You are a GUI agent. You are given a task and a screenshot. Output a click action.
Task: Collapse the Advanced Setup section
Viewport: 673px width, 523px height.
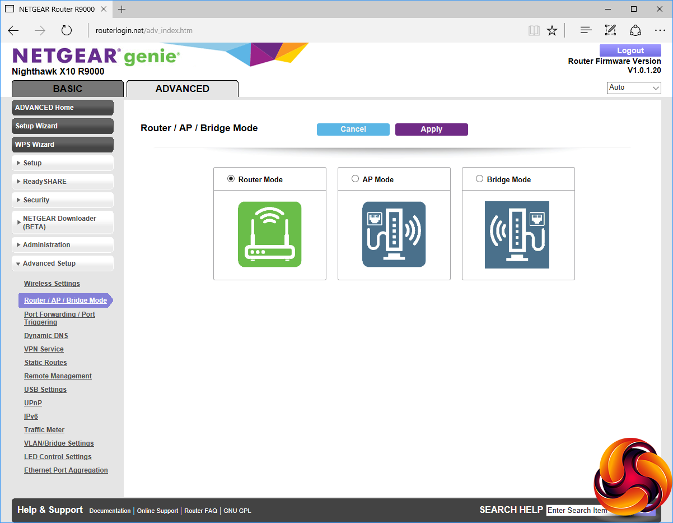tap(63, 263)
